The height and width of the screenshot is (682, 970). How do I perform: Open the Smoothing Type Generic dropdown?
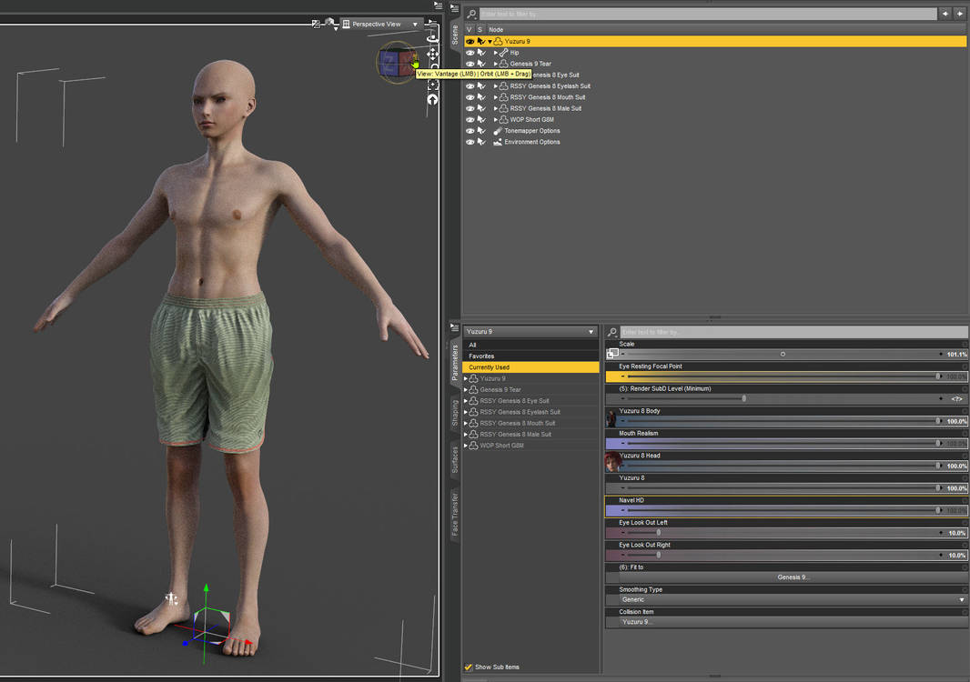coord(792,600)
